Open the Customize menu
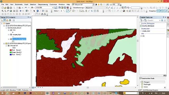The width and height of the screenshot is (169, 95). [x=53, y=4]
